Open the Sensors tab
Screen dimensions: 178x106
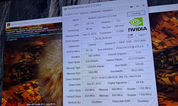click(84, 13)
